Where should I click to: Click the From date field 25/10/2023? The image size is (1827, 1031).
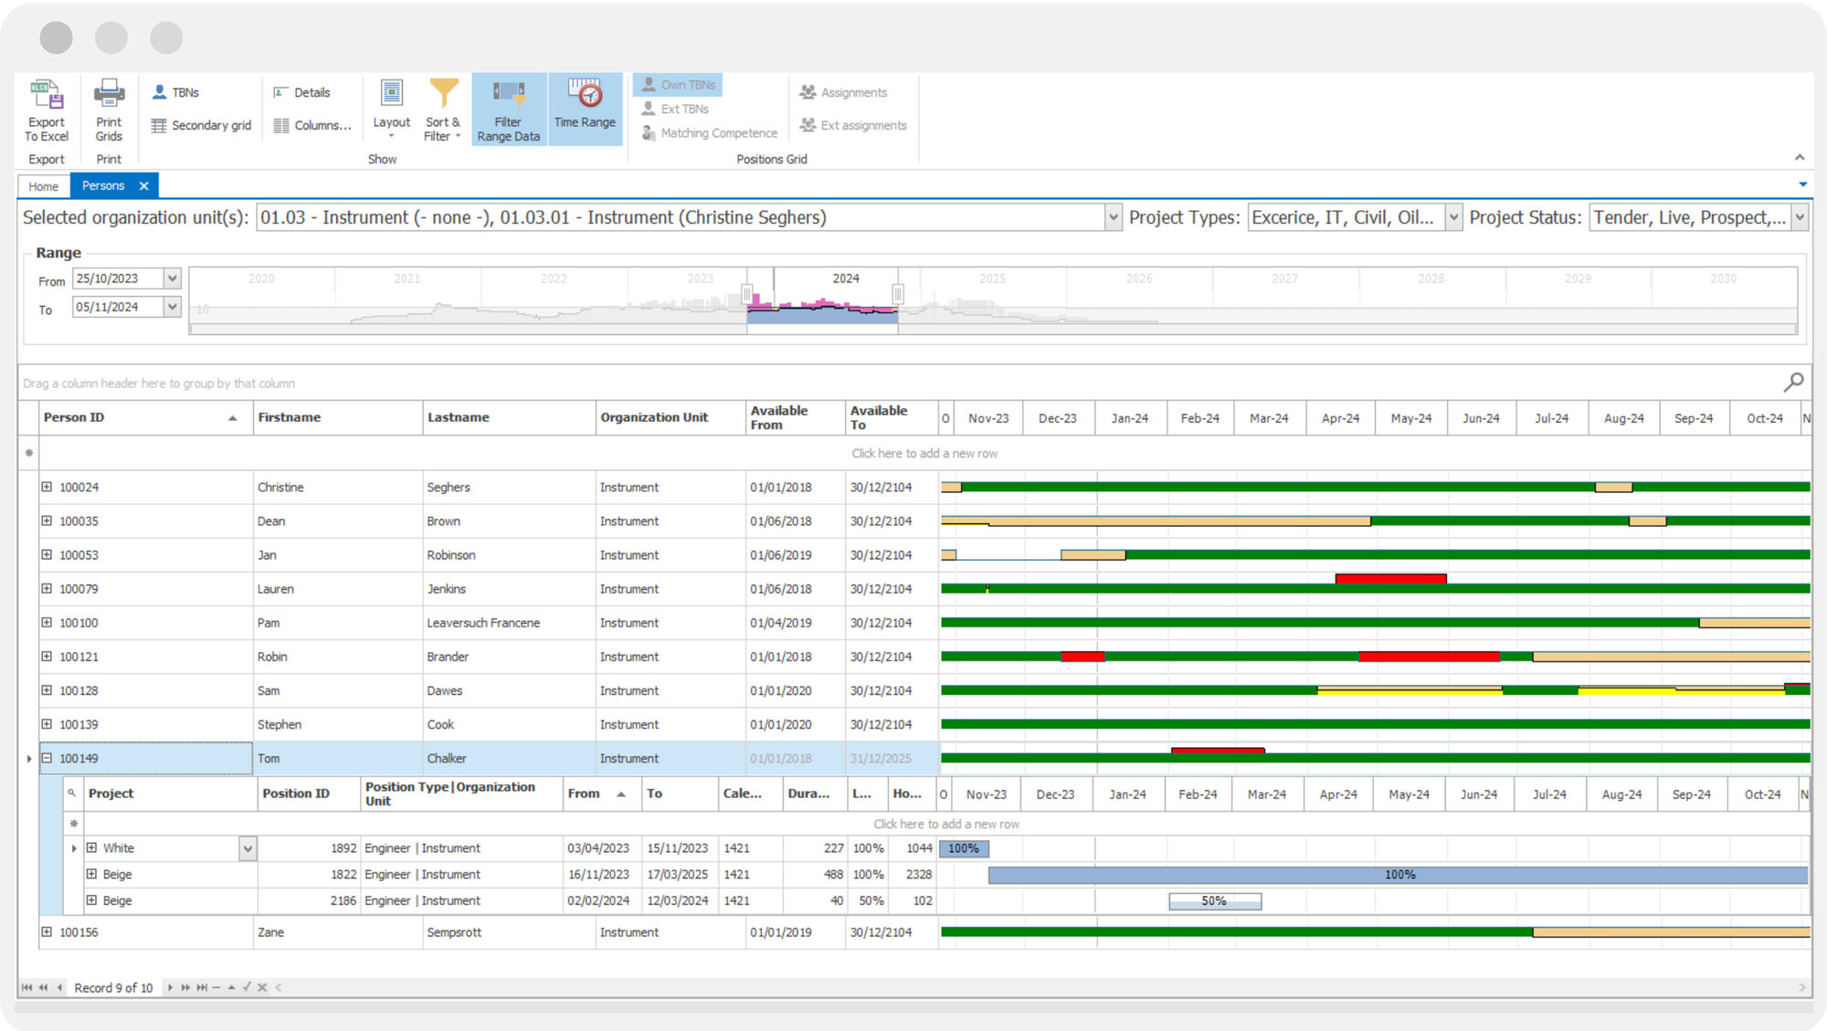click(118, 279)
